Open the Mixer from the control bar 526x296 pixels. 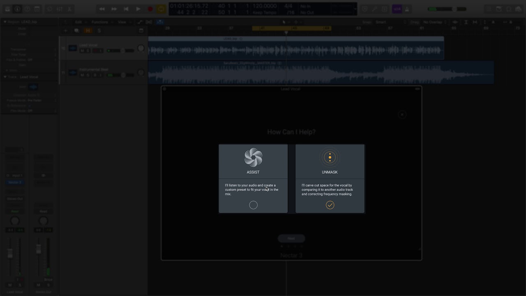tap(60, 9)
